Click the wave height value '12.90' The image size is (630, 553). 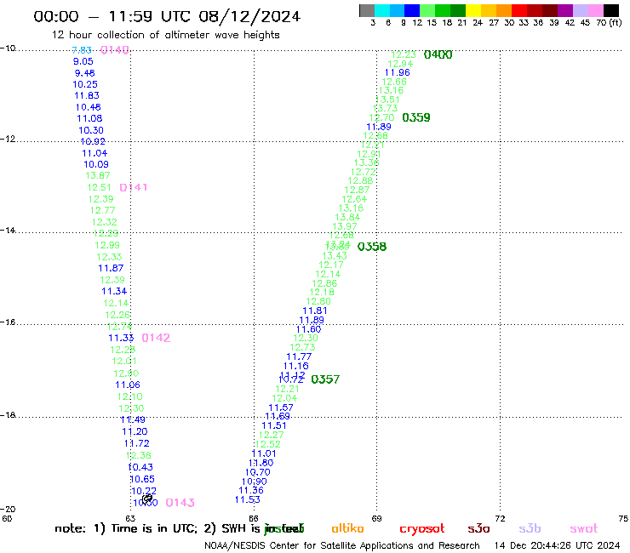click(126, 373)
